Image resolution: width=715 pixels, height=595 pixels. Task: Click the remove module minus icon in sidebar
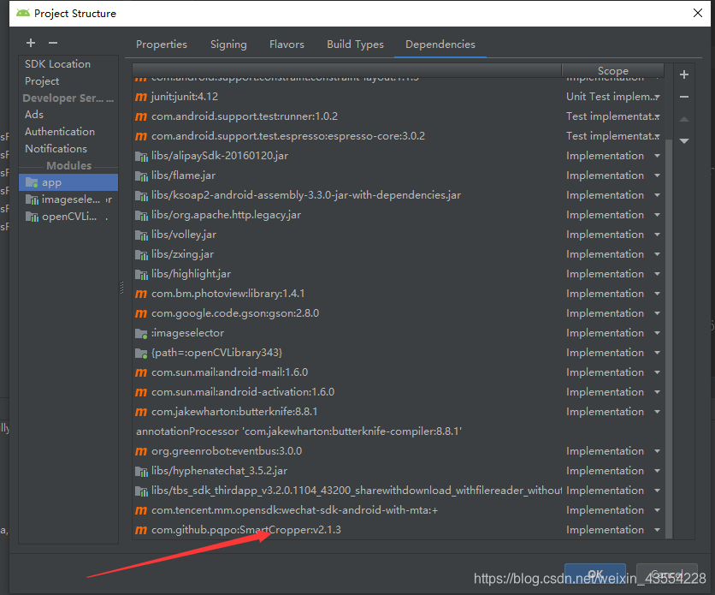pos(53,43)
